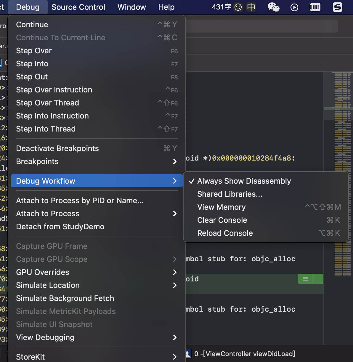Select Step Into Instruction
353x362 pixels.
[97, 116]
